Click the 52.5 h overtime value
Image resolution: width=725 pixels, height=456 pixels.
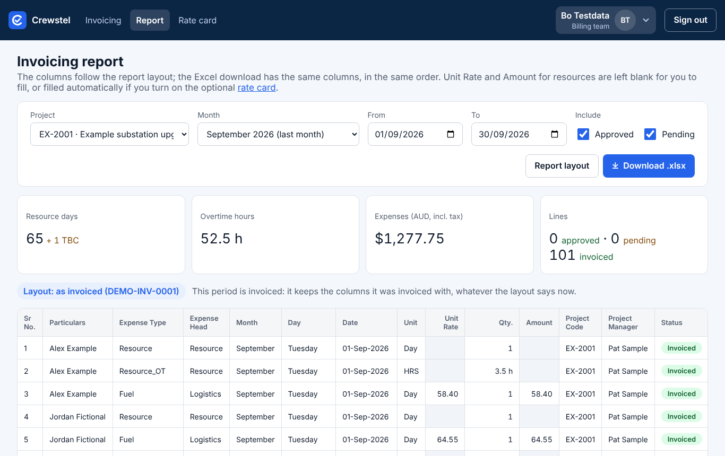221,239
